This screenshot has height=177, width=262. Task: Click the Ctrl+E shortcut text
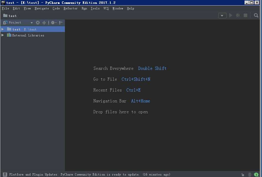[133, 90]
